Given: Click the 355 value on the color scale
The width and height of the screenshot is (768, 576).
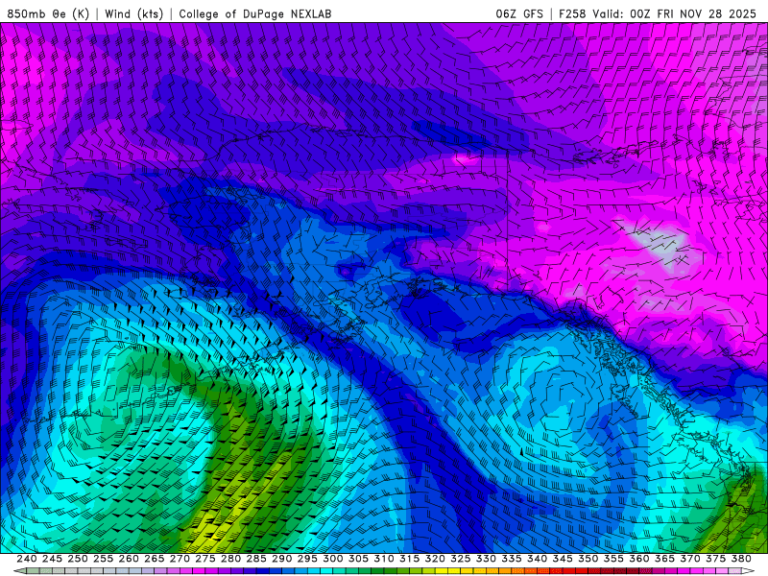Looking at the screenshot, I should [613, 559].
